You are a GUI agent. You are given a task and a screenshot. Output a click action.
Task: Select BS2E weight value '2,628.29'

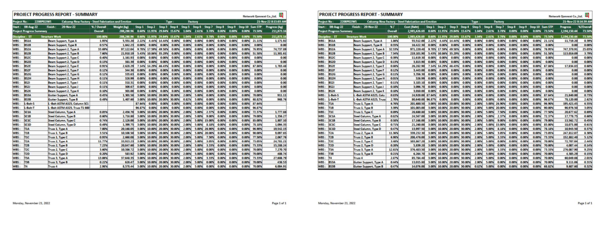click(x=128, y=66)
